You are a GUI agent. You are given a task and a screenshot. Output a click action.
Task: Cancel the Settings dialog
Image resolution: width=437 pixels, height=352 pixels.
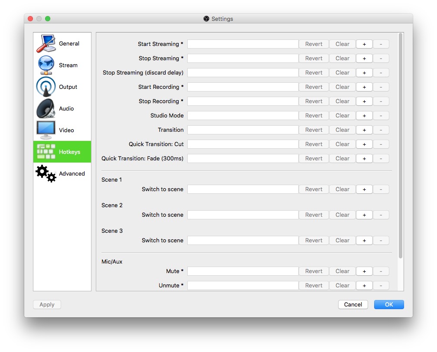click(353, 304)
